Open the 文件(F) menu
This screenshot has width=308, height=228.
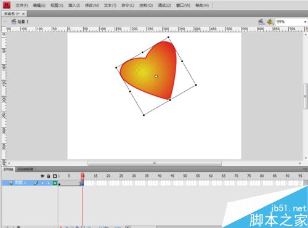(x=22, y=6)
